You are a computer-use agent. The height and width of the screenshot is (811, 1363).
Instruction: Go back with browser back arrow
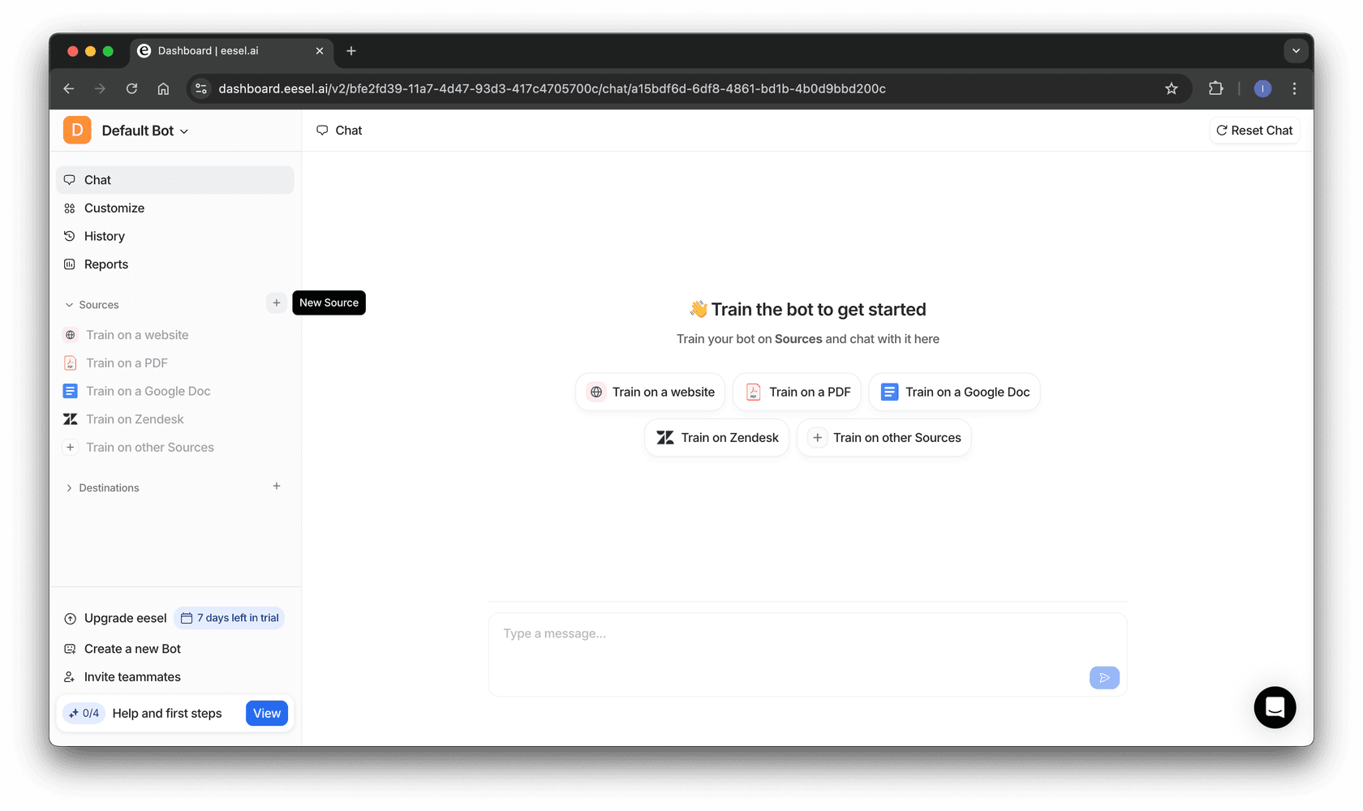tap(69, 89)
